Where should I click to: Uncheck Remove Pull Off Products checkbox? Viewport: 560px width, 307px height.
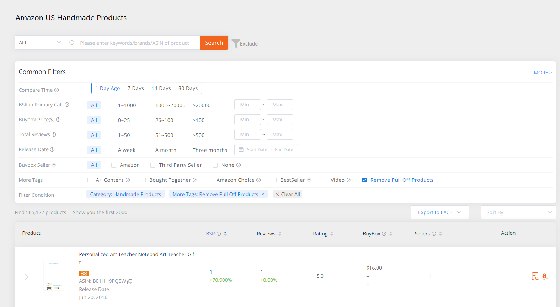click(x=364, y=180)
